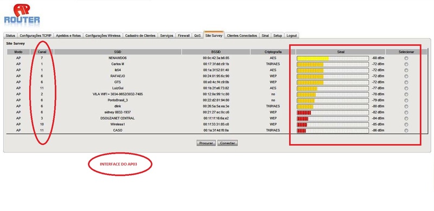Click the Procurar button
The height and width of the screenshot is (211, 434).
click(206, 143)
